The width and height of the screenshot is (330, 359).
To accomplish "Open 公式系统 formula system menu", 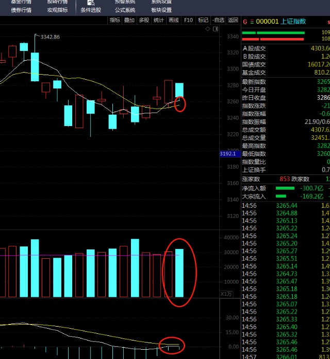I will [x=125, y=10].
